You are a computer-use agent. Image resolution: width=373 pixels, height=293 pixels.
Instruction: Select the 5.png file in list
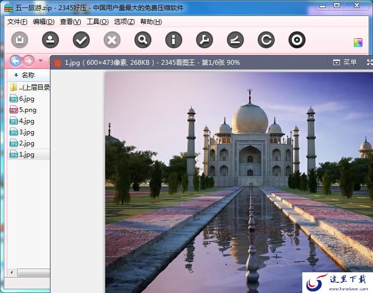[x=27, y=110]
